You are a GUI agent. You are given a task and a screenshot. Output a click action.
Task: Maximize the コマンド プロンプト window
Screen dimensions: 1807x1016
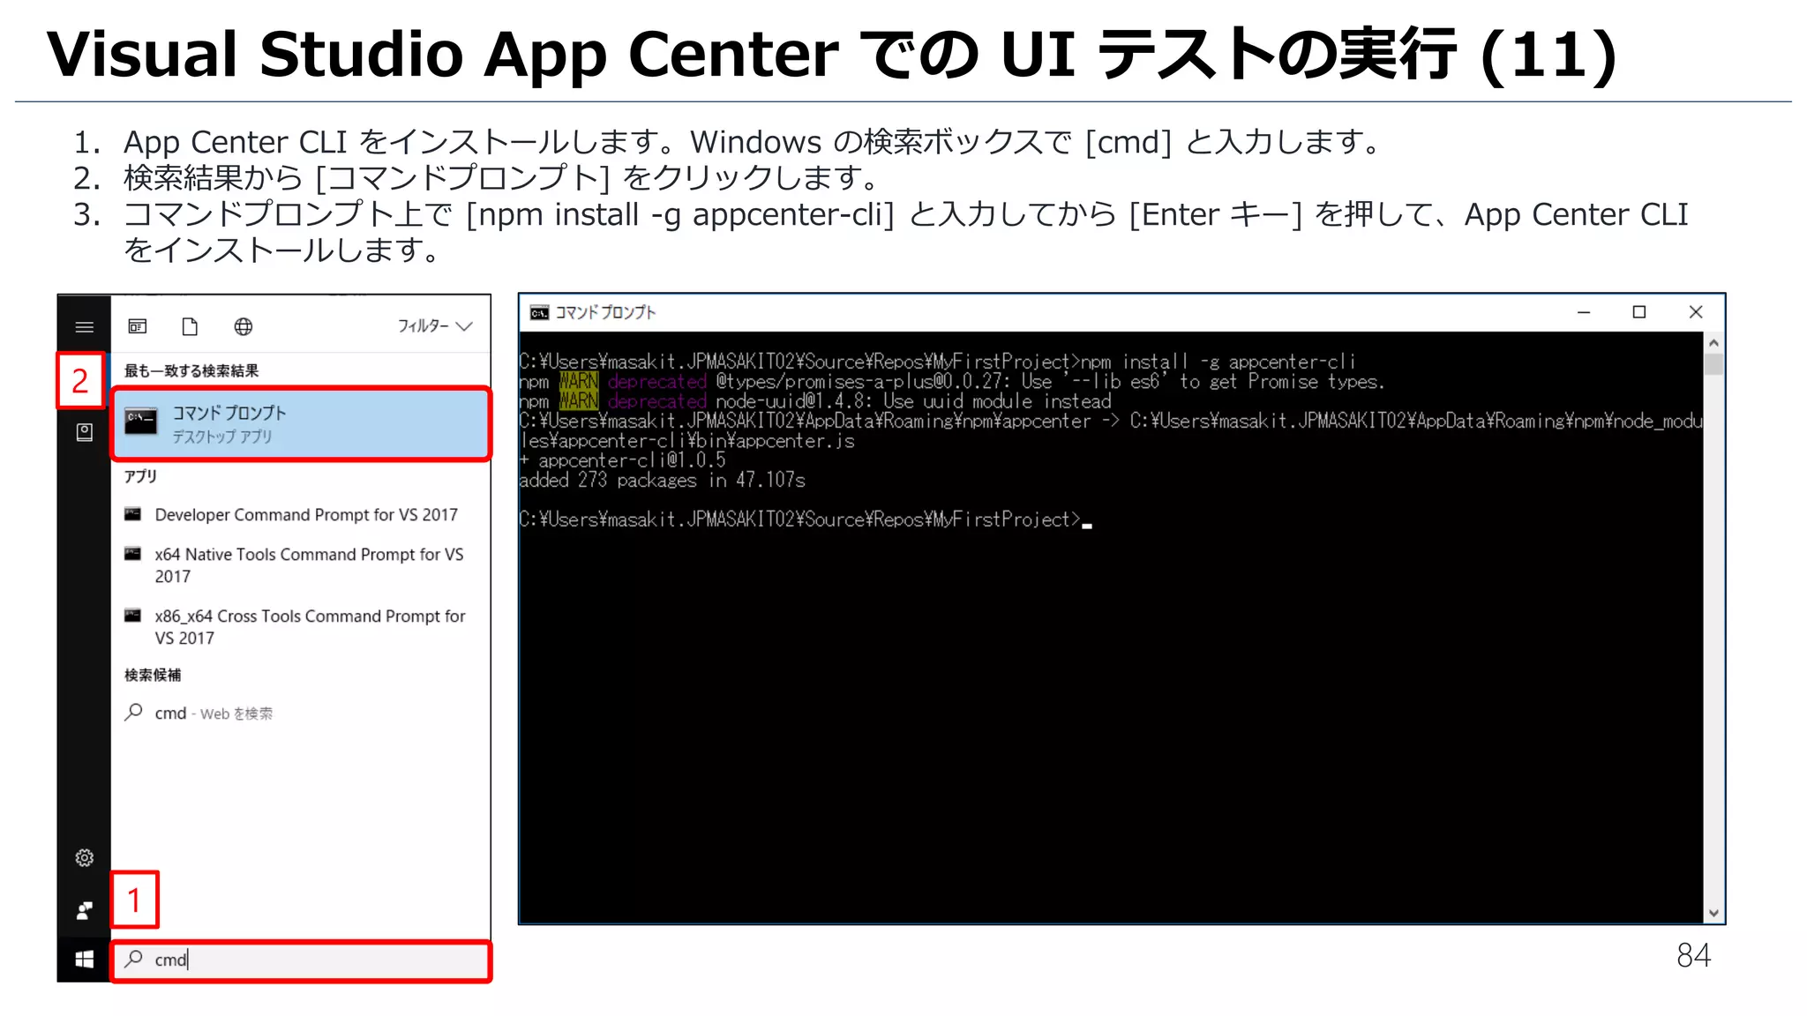(x=1639, y=312)
